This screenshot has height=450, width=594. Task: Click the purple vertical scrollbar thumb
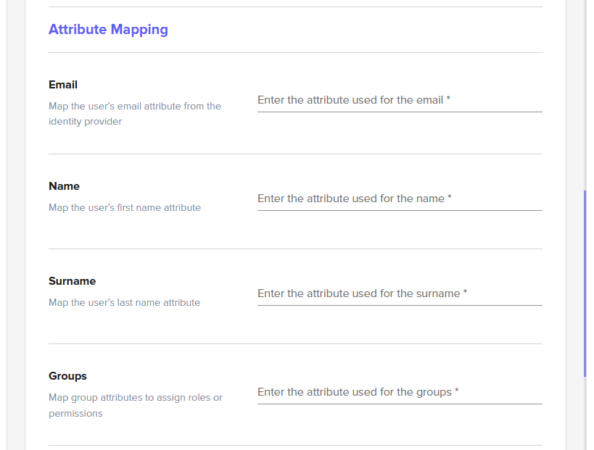[x=585, y=283]
